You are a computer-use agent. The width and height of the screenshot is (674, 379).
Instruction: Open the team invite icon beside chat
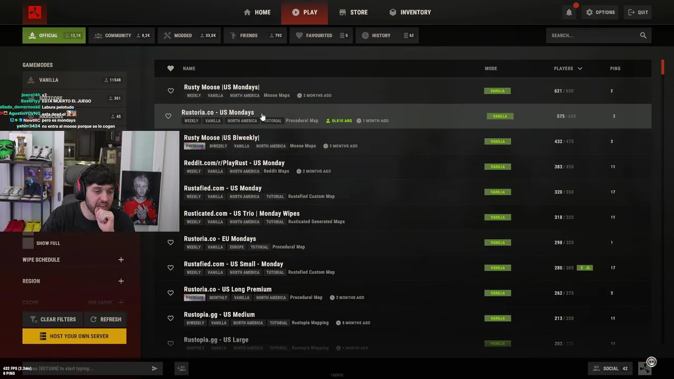click(181, 368)
